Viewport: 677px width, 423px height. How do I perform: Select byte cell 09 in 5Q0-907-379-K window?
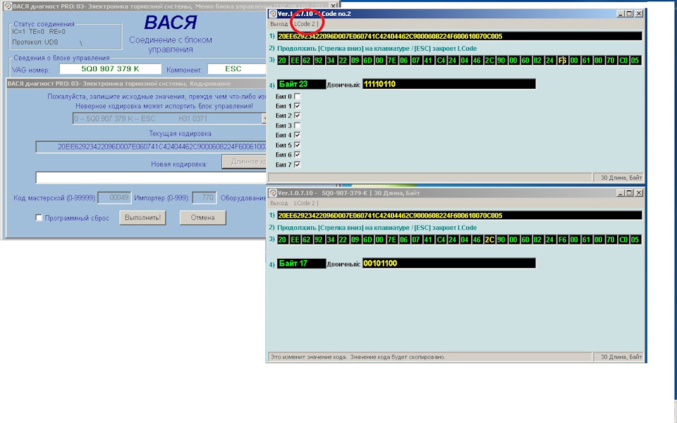click(x=355, y=240)
